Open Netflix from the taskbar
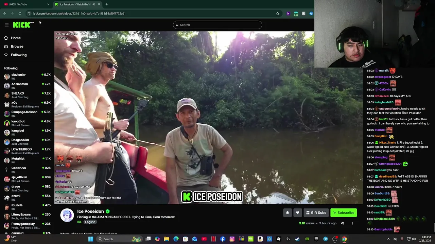The image size is (435, 244). click(213, 239)
